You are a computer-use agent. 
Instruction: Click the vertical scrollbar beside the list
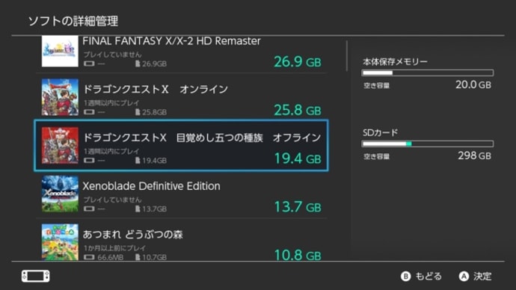coord(346,56)
